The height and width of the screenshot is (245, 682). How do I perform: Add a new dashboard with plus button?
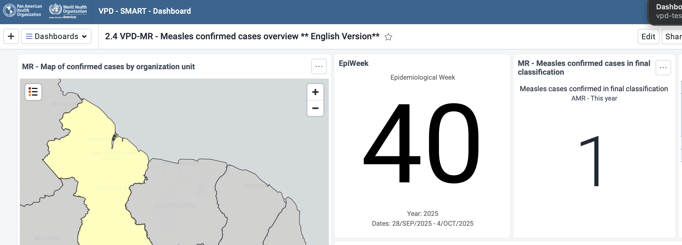(11, 36)
